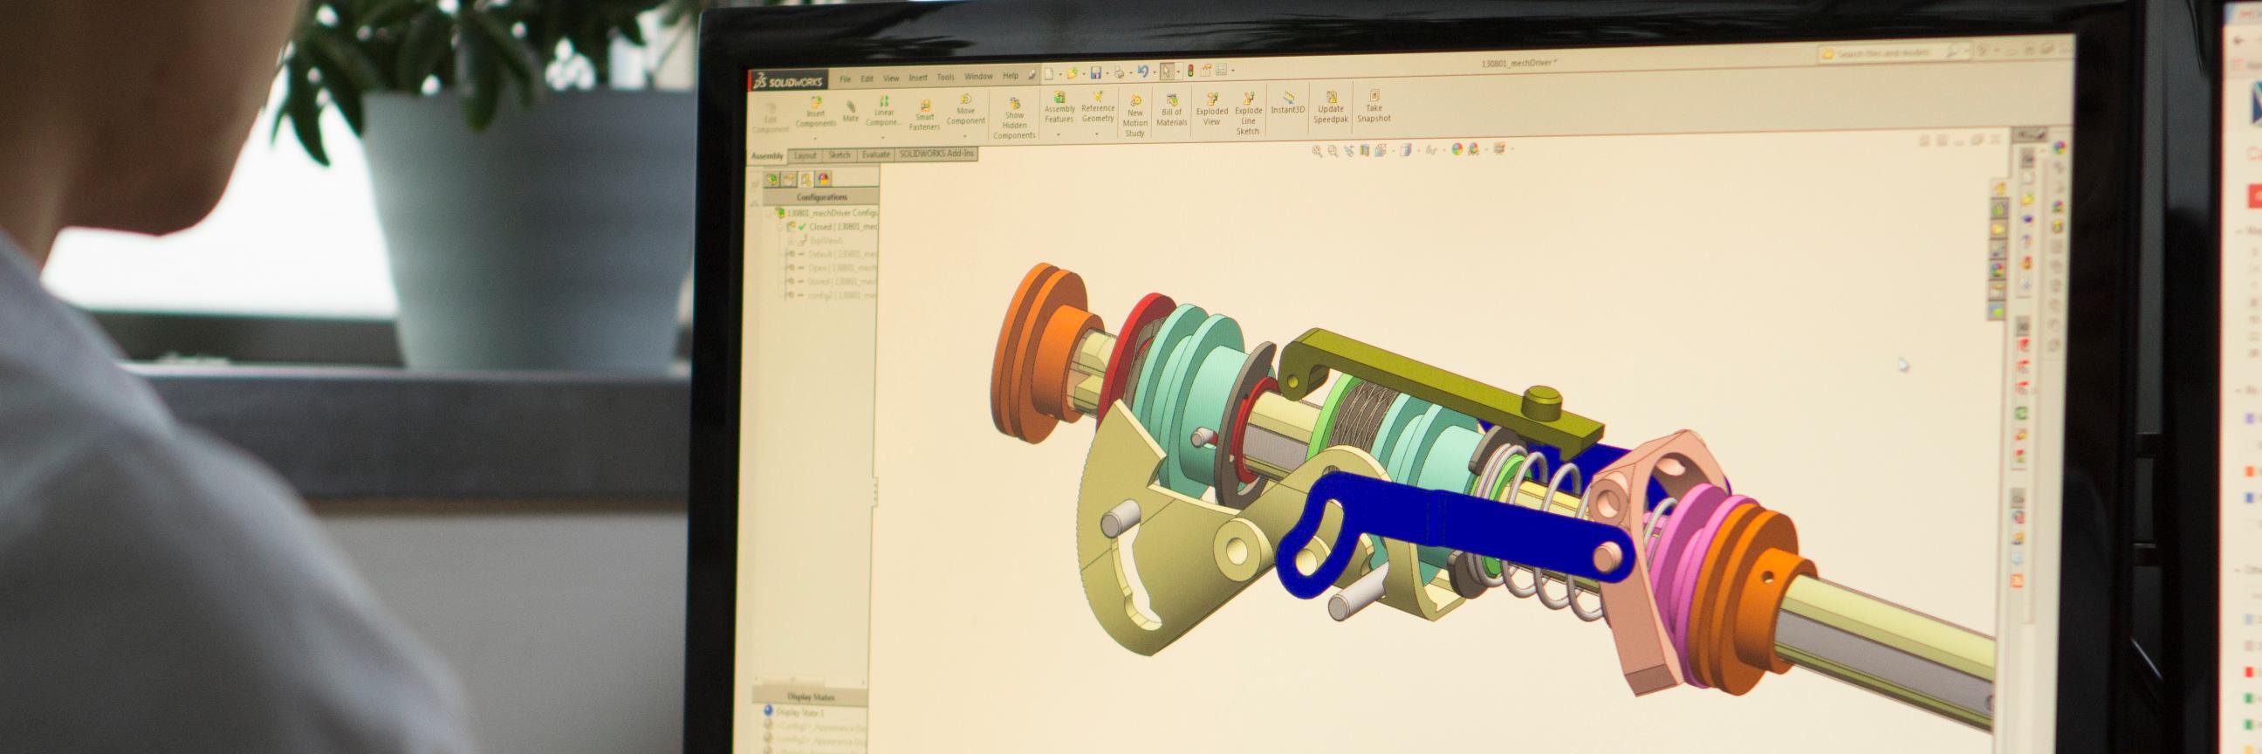Select the Closed configuration

tap(833, 227)
